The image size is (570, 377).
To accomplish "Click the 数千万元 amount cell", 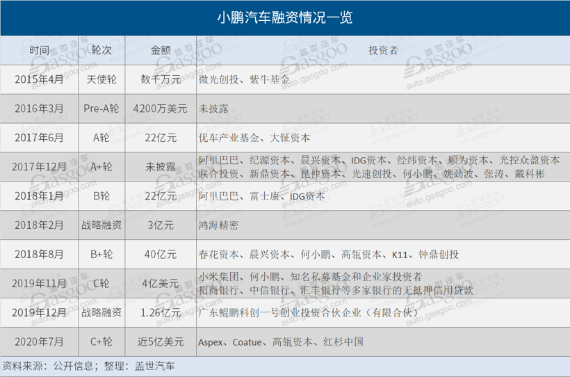I will (161, 79).
